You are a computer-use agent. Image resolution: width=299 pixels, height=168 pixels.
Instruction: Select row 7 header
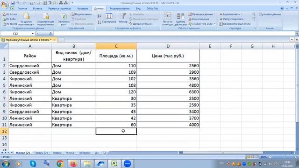coord(4,98)
